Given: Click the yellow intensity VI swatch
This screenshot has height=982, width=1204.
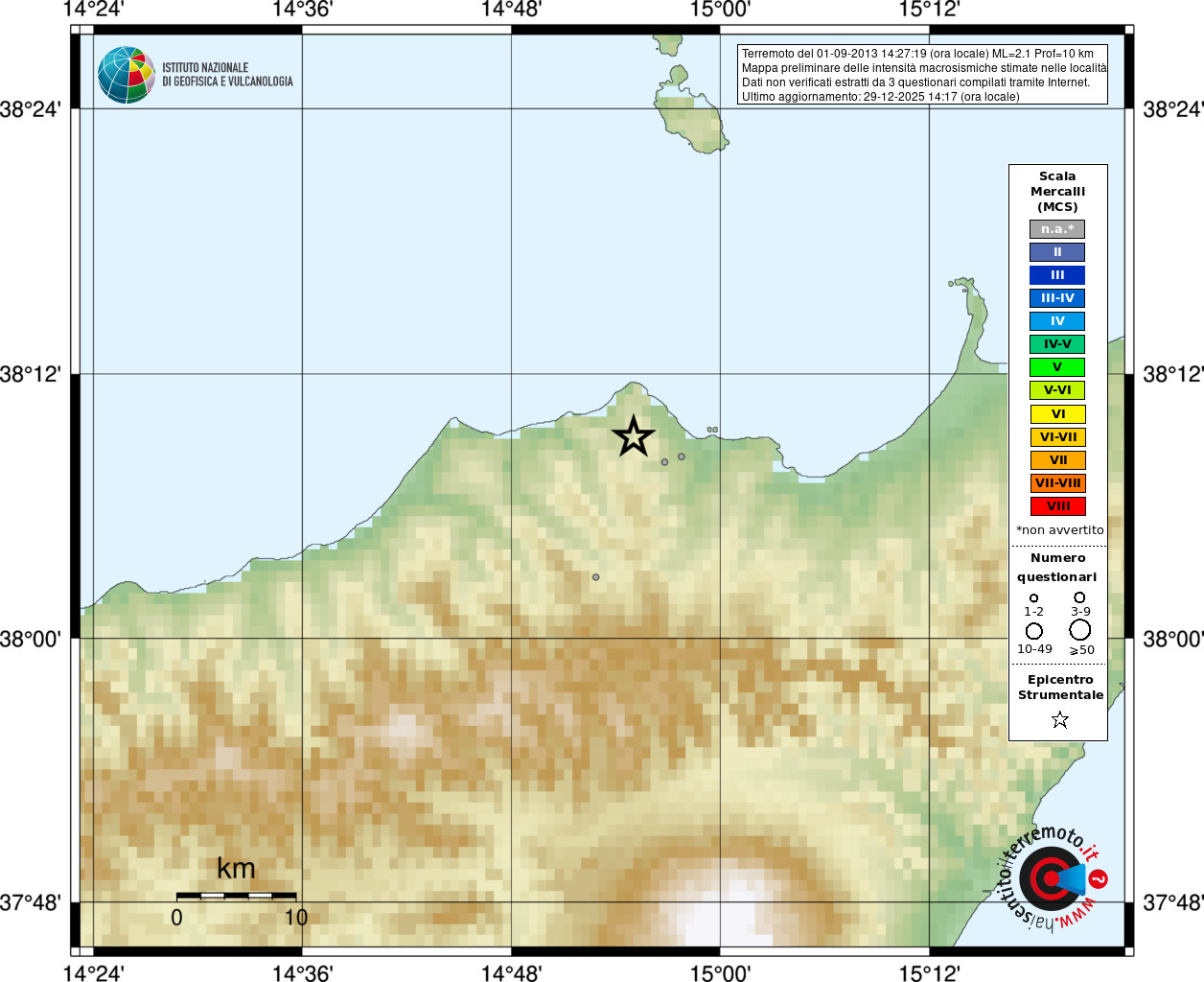Looking at the screenshot, I should [x=1057, y=414].
